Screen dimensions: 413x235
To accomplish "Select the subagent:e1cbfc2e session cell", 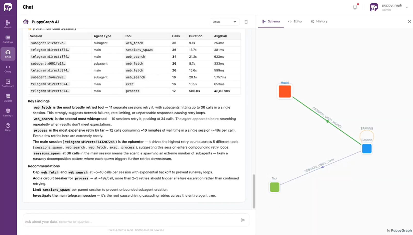I will tap(48, 43).
